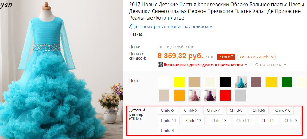This screenshot has width=307, height=139.
Task: Pick the green color swatch
Action: (287, 82)
